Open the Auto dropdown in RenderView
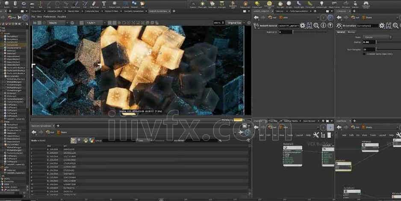401x201 pixels. pos(95,23)
